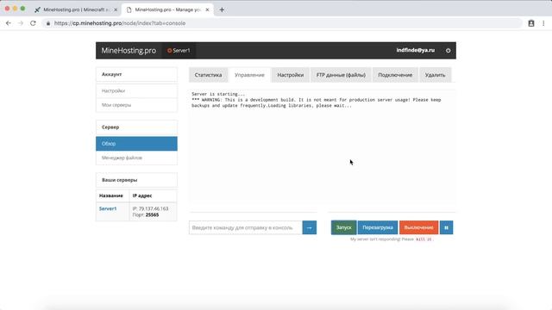The image size is (552, 310).
Task: Click the indfinde@ya.ru account email
Action: pos(416,50)
